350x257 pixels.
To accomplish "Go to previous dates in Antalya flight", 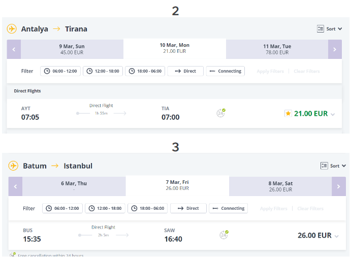I will coord(14,49).
